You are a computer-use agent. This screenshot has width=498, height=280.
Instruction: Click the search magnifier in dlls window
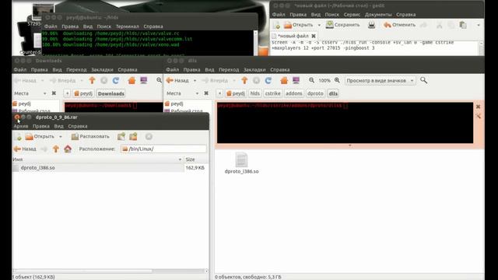point(423,80)
